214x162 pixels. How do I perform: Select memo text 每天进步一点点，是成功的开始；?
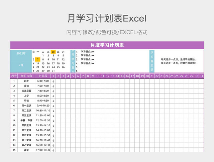tap(179, 59)
